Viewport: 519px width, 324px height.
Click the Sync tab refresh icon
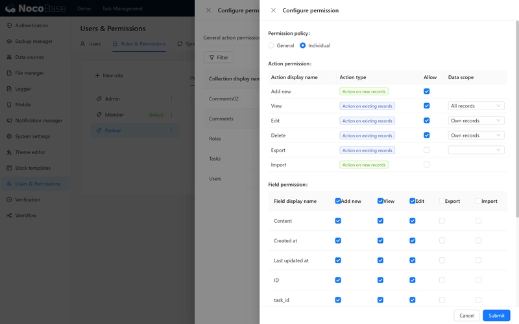(x=180, y=43)
